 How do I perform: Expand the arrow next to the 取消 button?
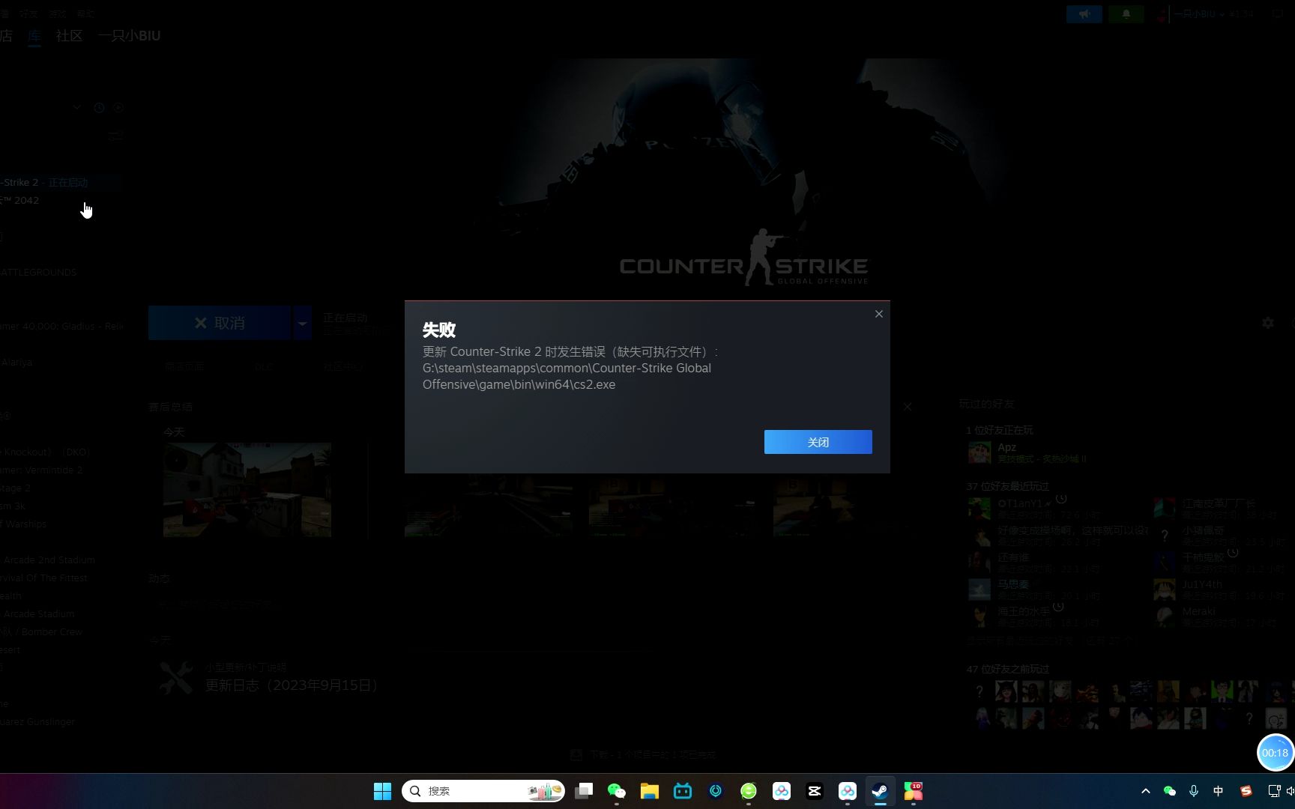(302, 323)
